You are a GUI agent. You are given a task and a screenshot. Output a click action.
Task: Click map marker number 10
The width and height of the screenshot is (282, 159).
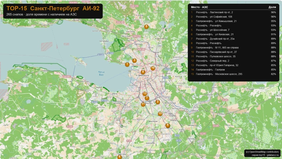[153, 68]
